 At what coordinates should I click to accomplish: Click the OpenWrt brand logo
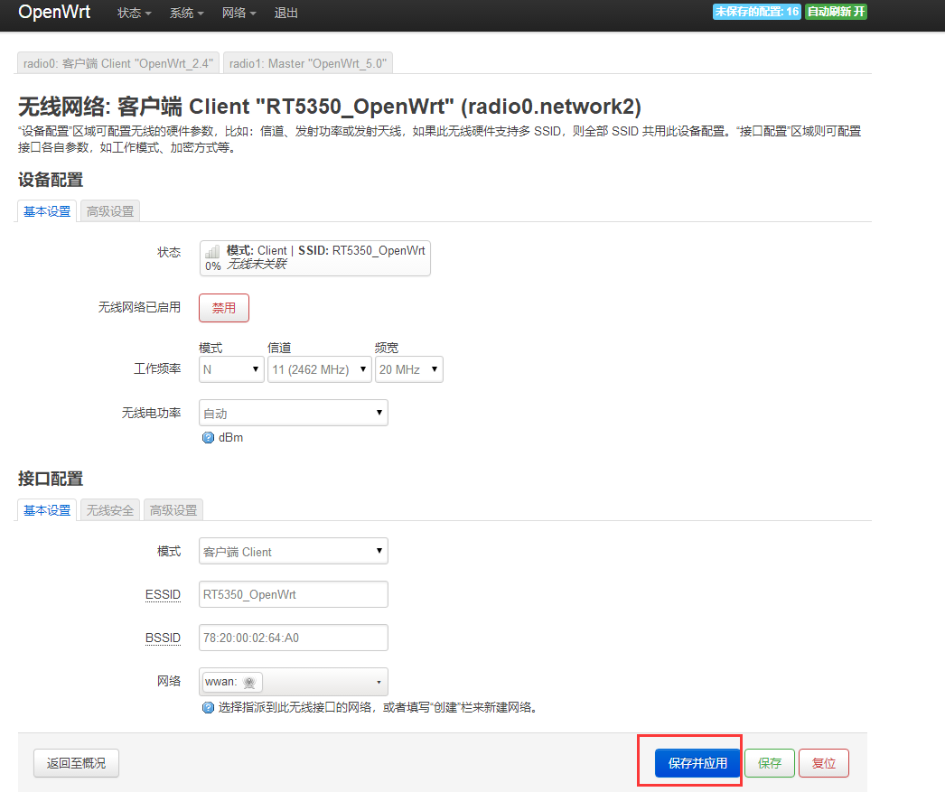54,12
